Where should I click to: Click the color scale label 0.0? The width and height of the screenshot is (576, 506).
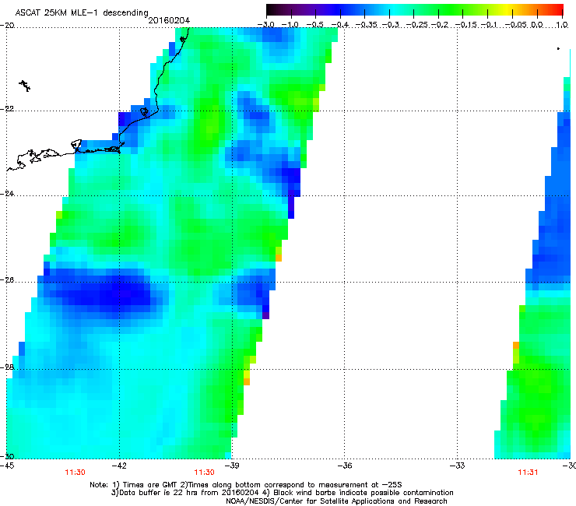537,25
